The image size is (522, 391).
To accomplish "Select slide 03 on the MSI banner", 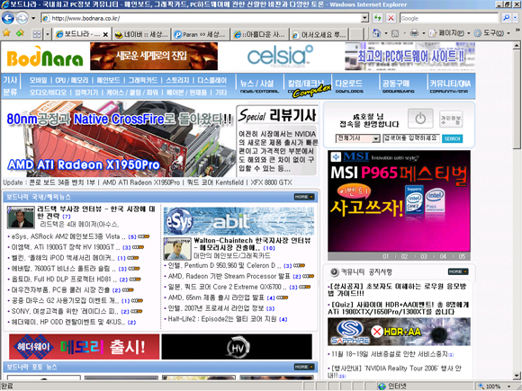I will point(424,256).
